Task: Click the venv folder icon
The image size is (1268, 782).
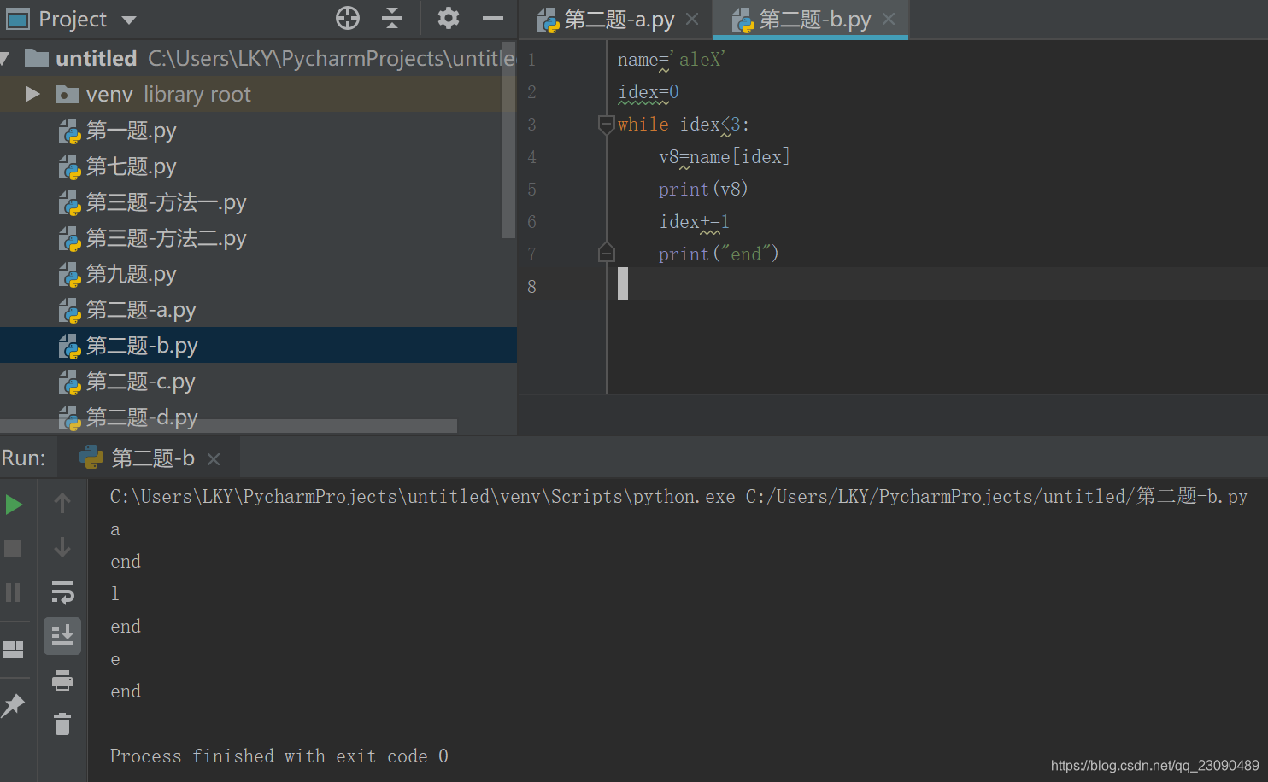Action: coord(67,94)
